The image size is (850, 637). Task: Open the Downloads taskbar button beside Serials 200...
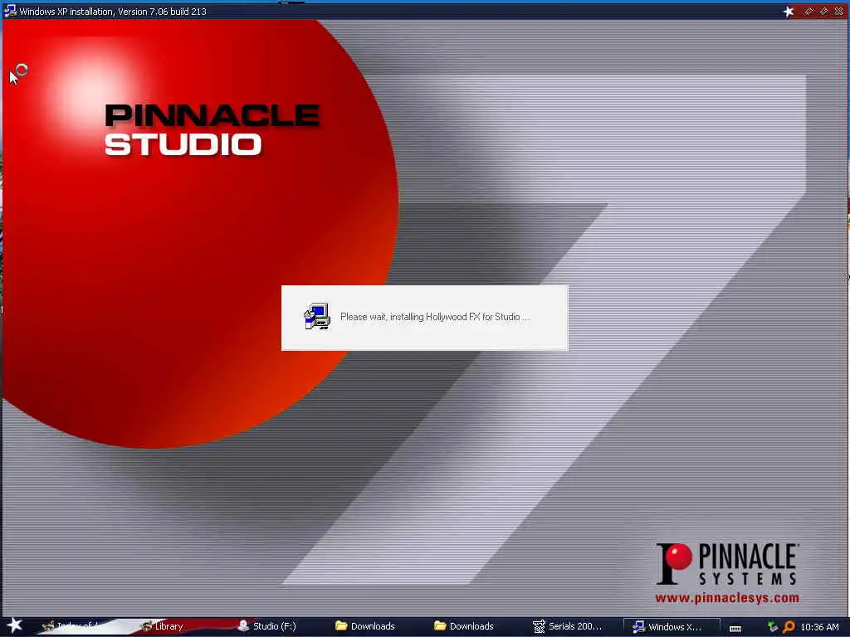463,626
